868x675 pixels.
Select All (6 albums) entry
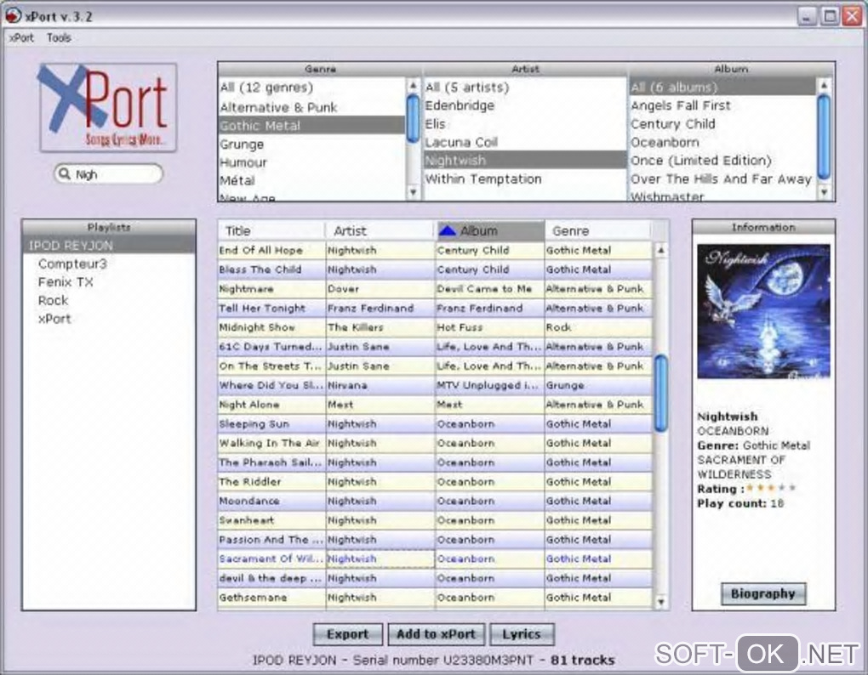pos(722,87)
